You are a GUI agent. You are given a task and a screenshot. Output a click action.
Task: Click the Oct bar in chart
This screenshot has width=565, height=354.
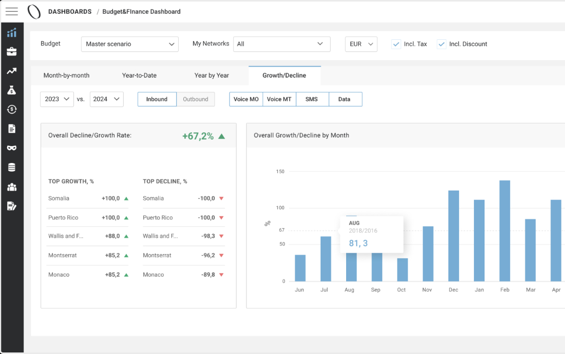[403, 269]
